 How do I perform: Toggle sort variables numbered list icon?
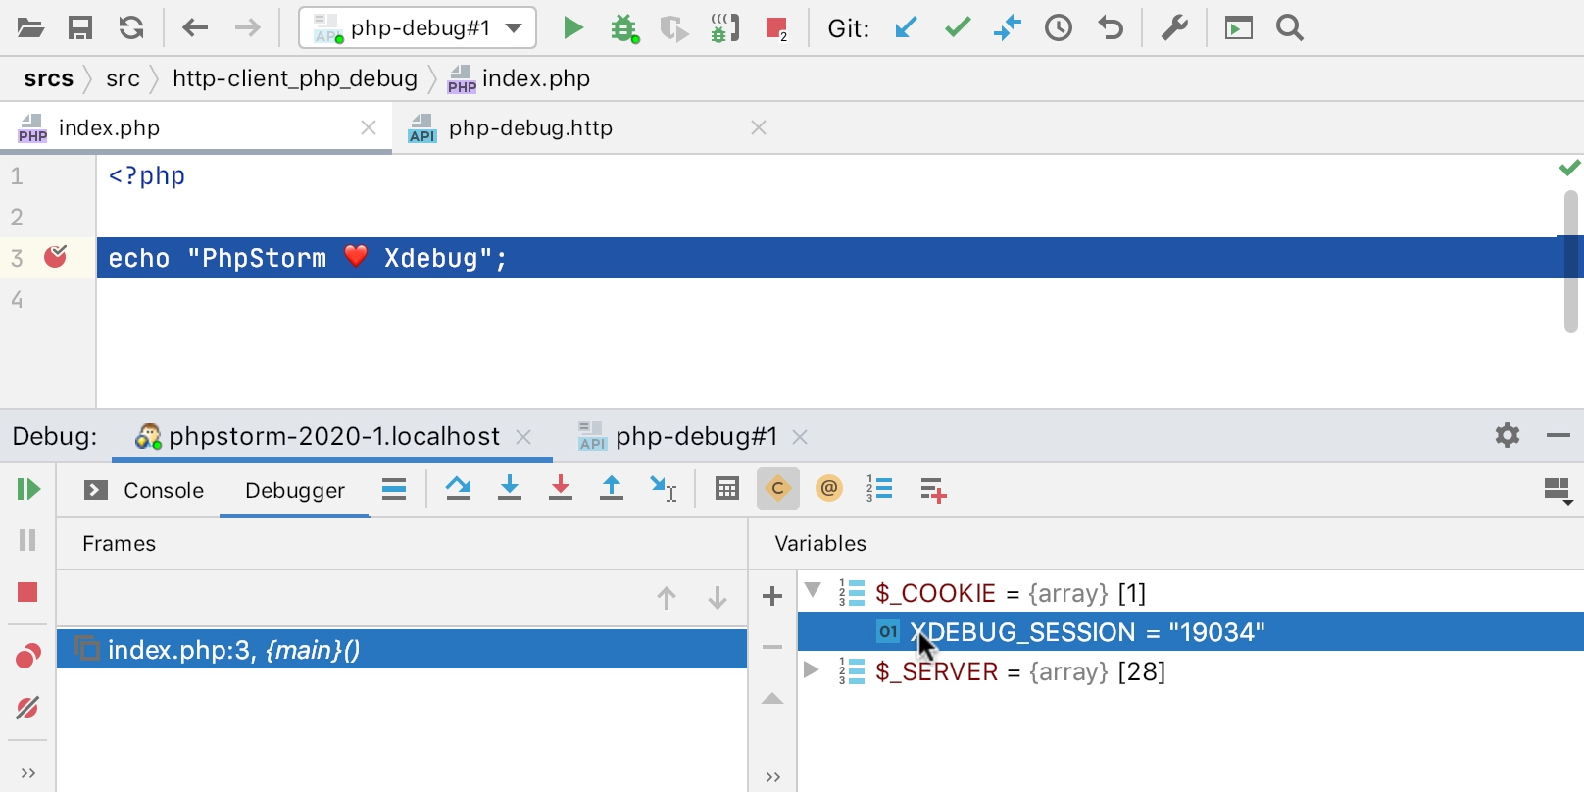click(879, 488)
